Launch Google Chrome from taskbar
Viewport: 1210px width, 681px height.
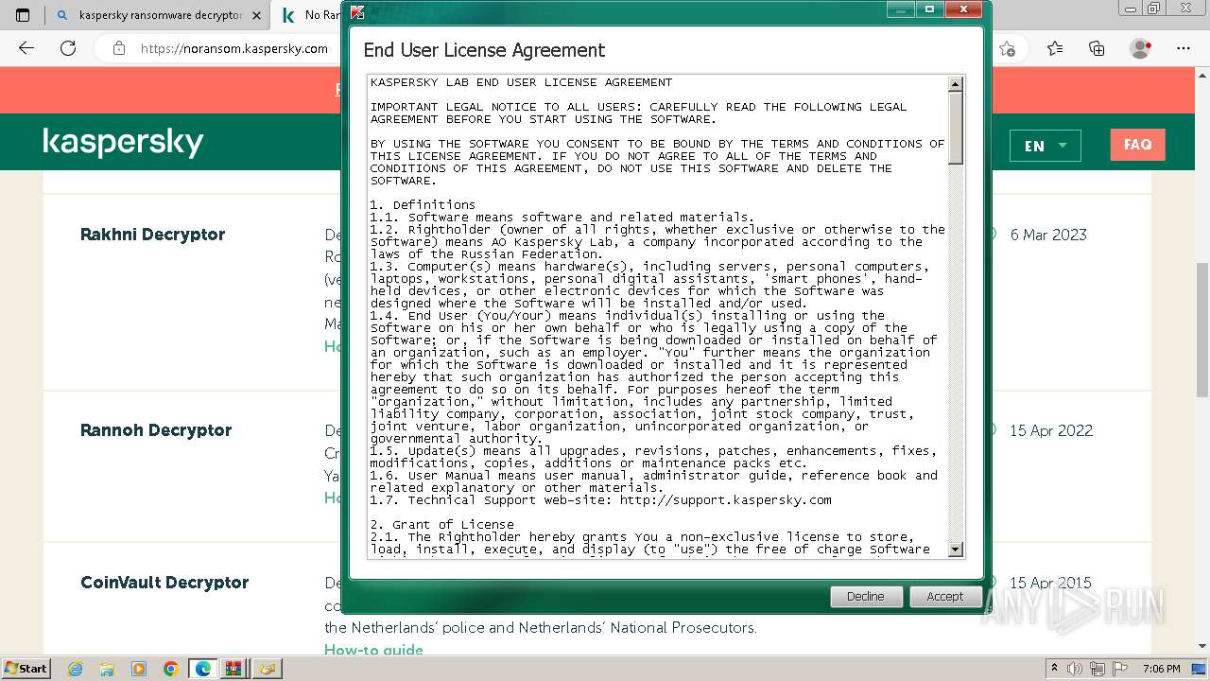pyautogui.click(x=171, y=669)
